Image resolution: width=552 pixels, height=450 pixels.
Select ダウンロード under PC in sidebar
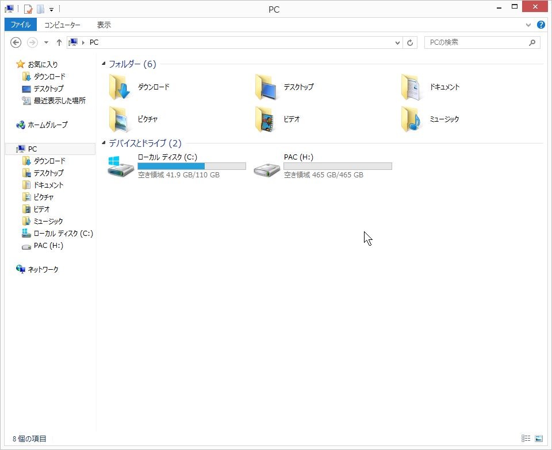(44, 161)
